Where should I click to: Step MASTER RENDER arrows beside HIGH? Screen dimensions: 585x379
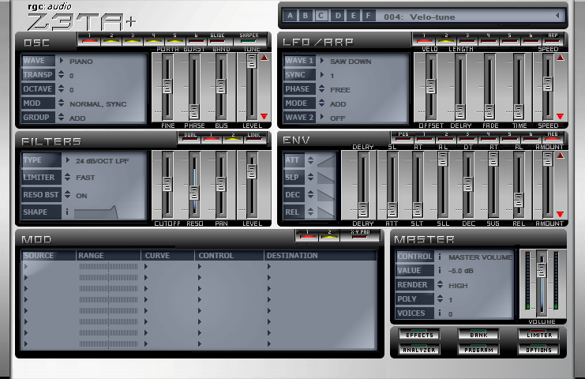(x=441, y=284)
